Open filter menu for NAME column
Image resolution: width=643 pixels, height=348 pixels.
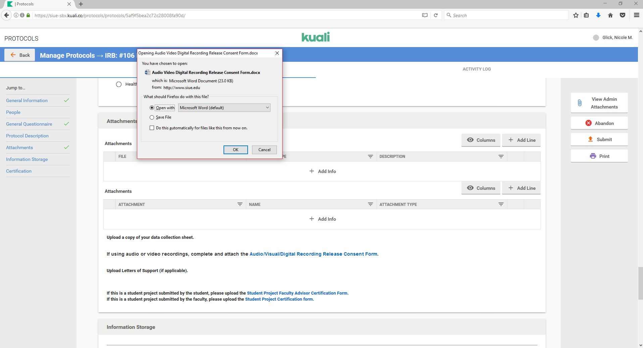[x=370, y=205]
